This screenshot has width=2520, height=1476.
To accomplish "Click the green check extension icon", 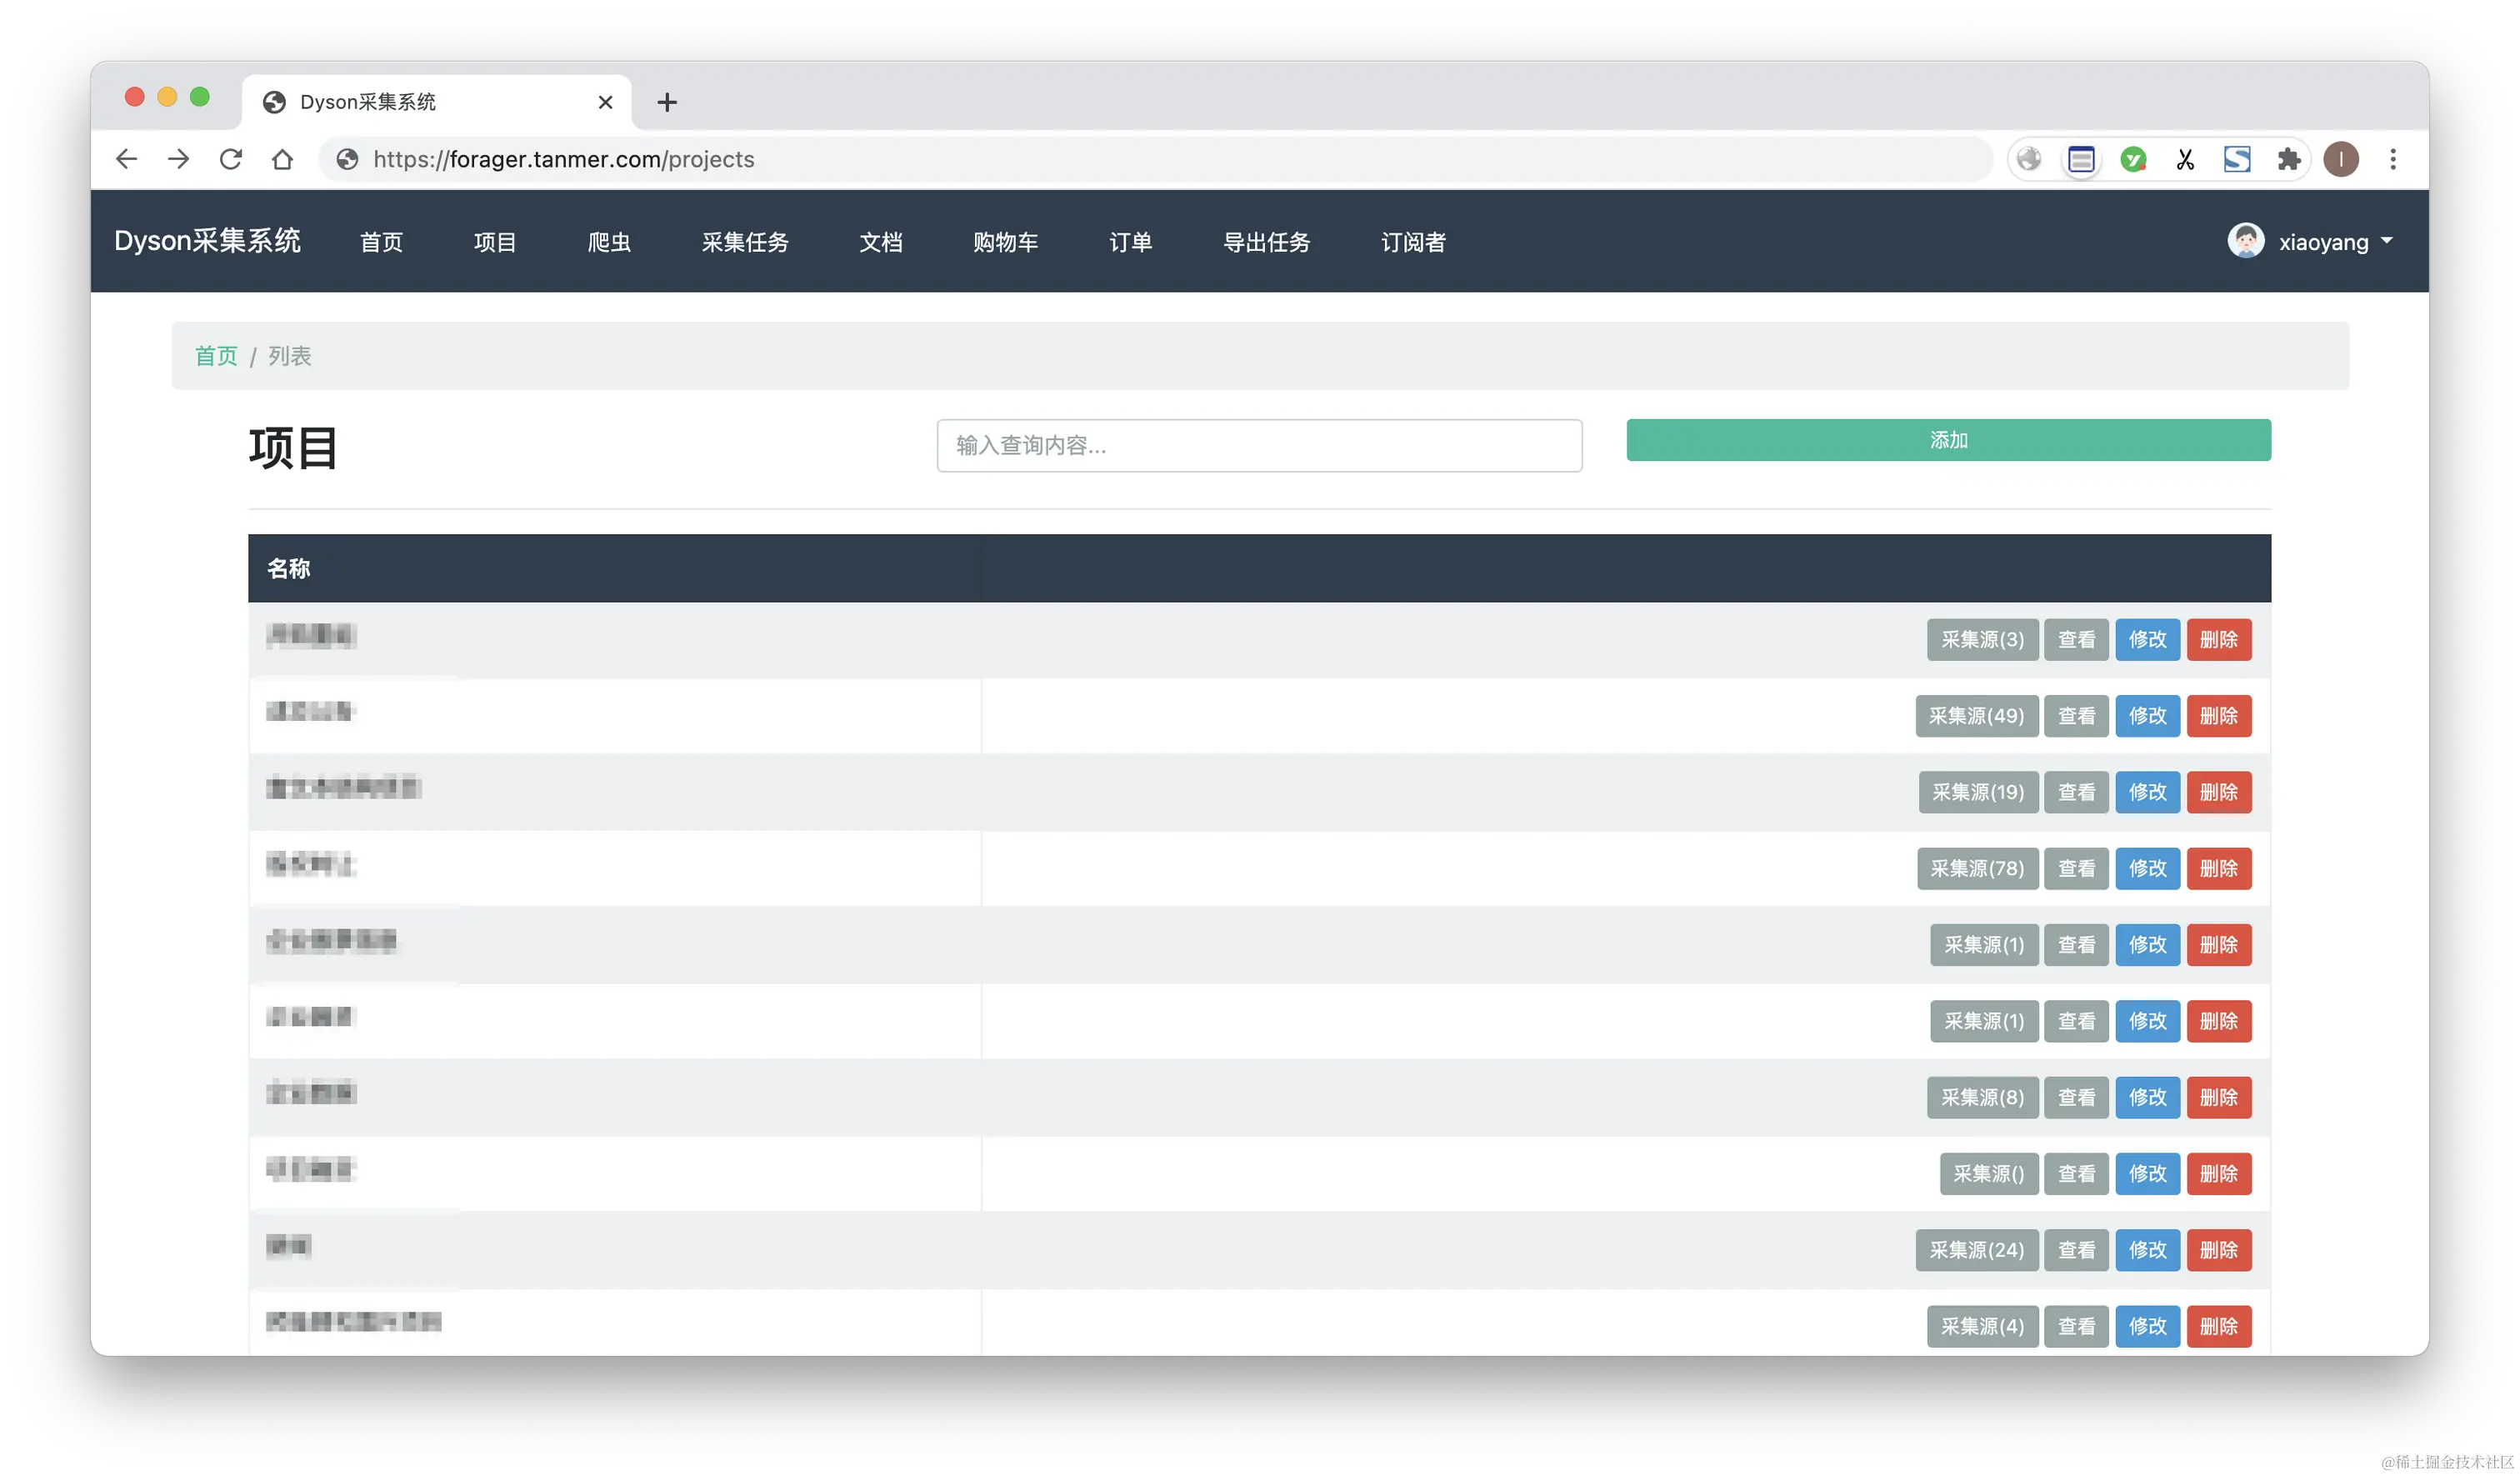I will (x=2133, y=159).
